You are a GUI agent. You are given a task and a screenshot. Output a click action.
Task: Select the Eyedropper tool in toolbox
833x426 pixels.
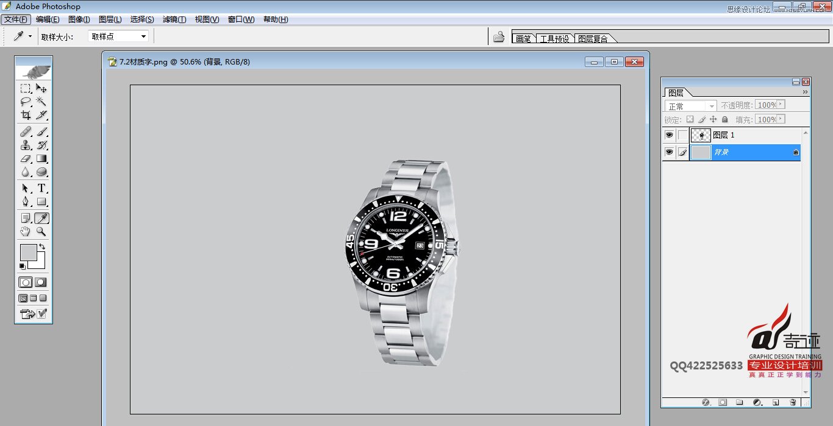point(41,218)
